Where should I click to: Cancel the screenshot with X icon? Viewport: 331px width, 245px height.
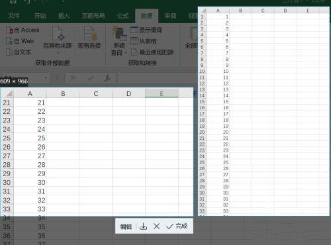tap(157, 226)
